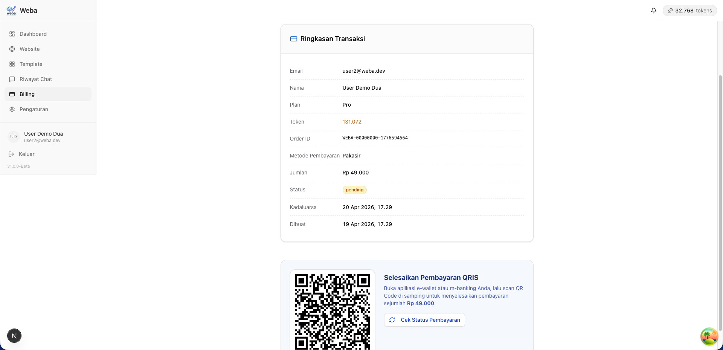Click the Weba logo icon

coord(11,10)
